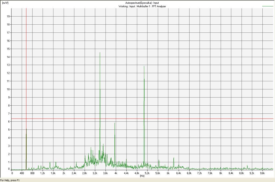Click the 6,8k frequency axis label
Viewport: 275px width, 182px height.
[x=189, y=173]
